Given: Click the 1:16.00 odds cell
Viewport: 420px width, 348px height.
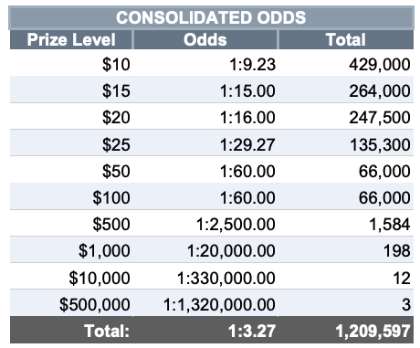Looking at the screenshot, I should 205,117.
